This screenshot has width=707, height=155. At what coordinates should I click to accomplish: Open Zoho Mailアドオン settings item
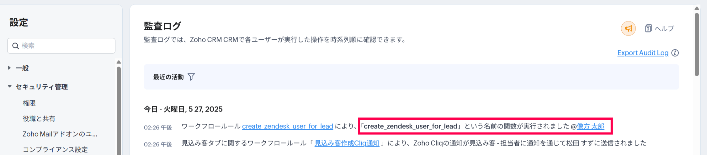[60, 134]
